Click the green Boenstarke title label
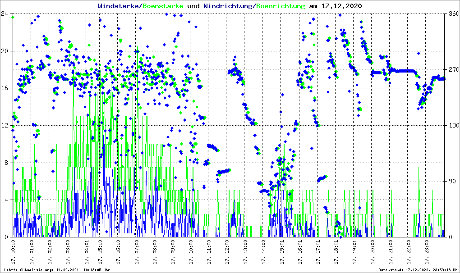Screen dimensions: 460x273 (x=163, y=6)
